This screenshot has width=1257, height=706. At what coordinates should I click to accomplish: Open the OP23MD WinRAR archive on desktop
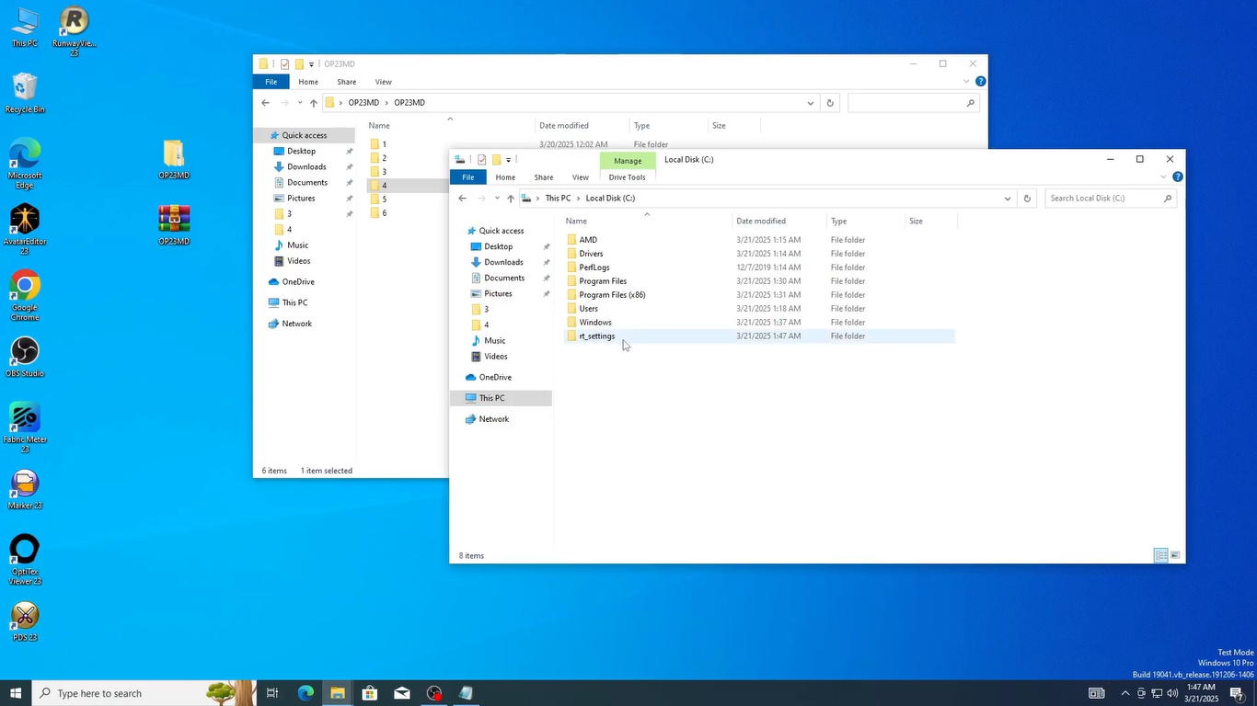[x=174, y=219]
